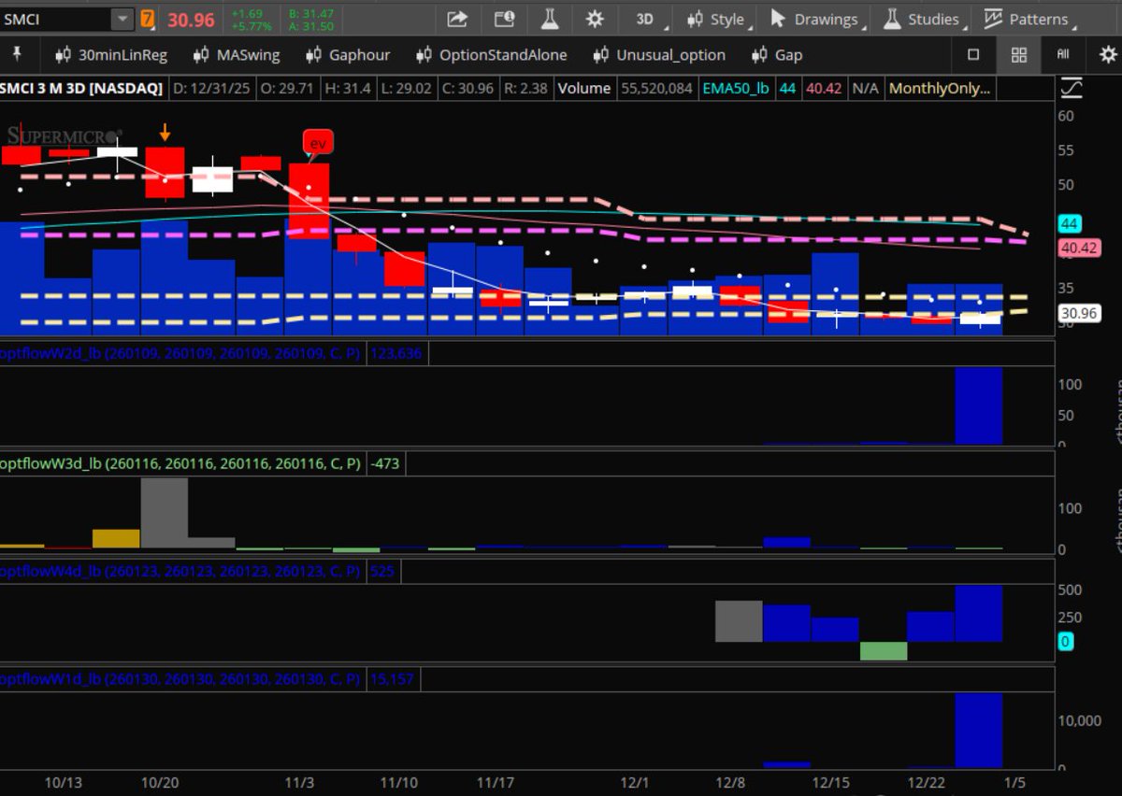The image size is (1122, 796).
Task: Click the 40.42 price axis label
Action: coord(1080,248)
